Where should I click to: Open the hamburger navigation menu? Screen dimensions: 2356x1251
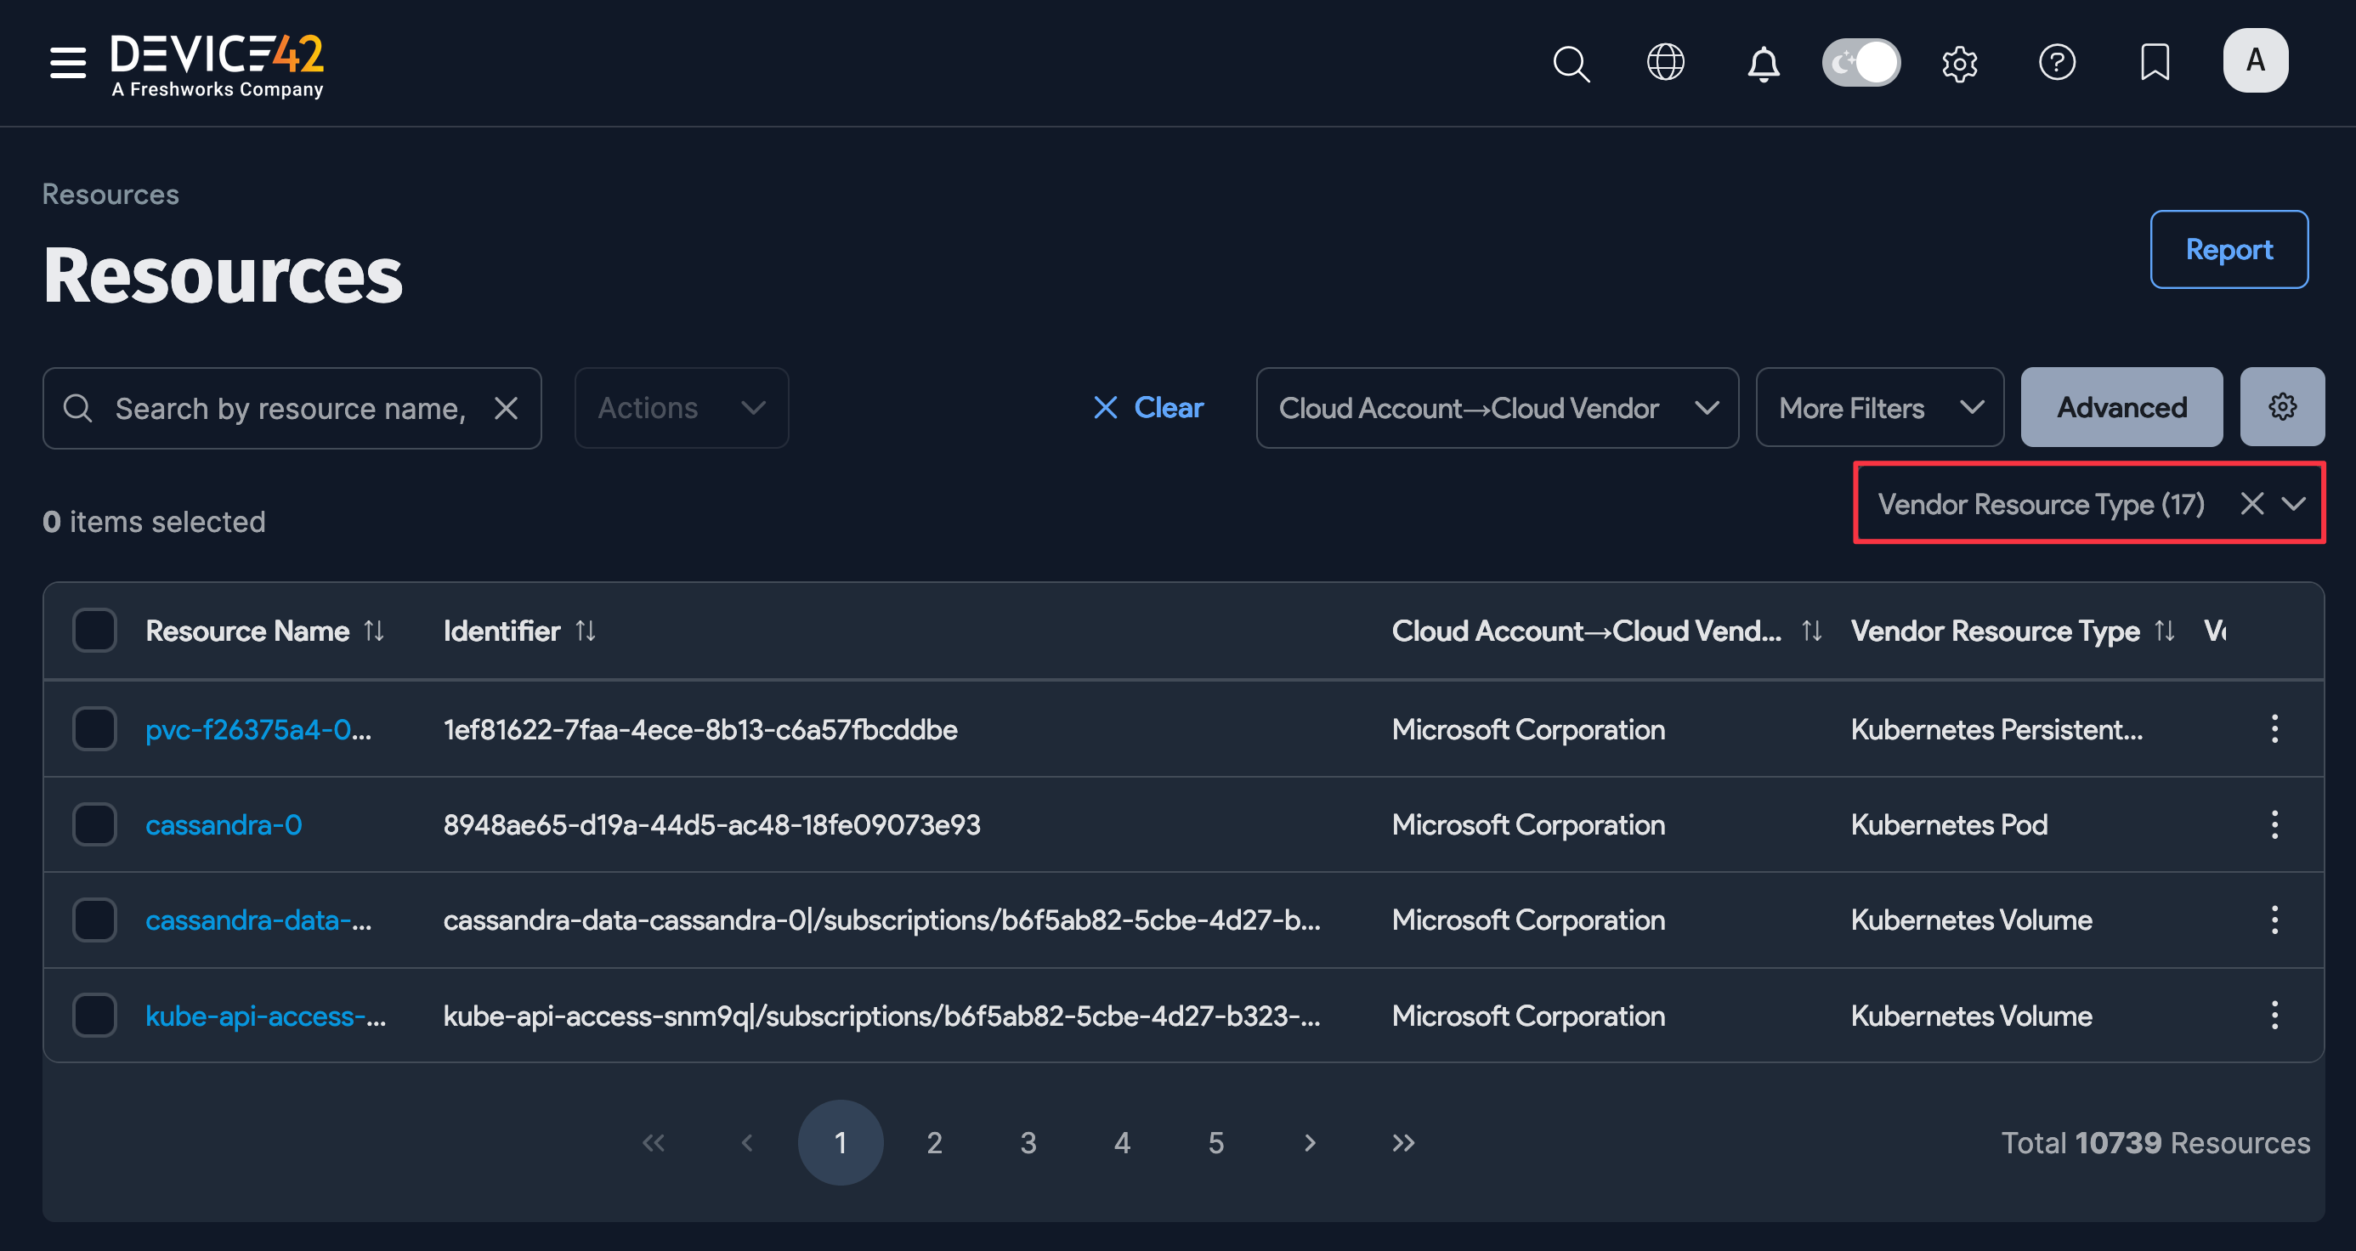(x=67, y=62)
